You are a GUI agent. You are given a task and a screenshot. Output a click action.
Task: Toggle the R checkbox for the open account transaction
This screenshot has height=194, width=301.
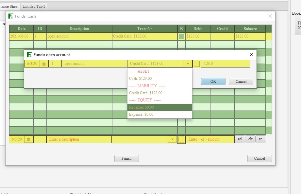(x=181, y=37)
